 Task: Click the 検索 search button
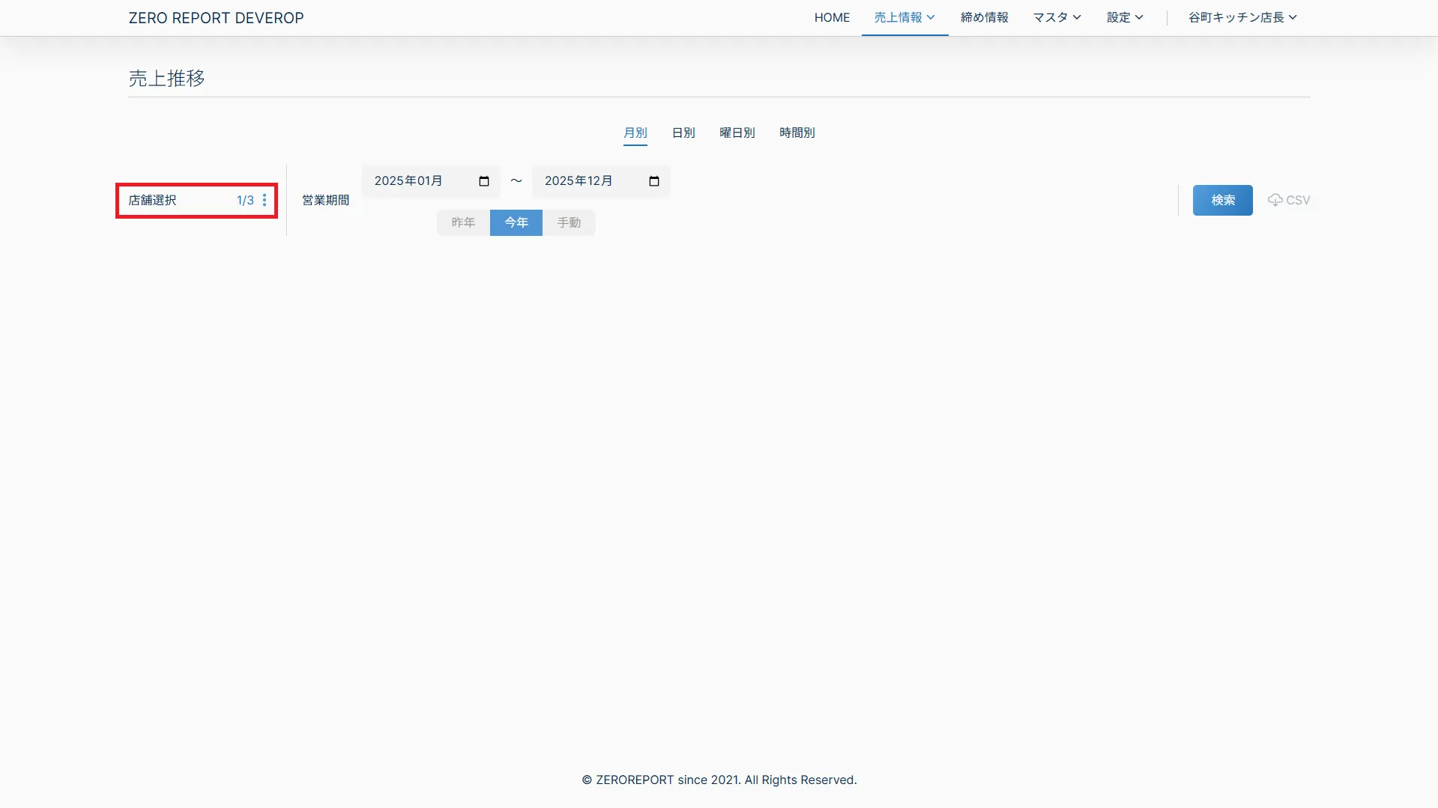(x=1222, y=200)
